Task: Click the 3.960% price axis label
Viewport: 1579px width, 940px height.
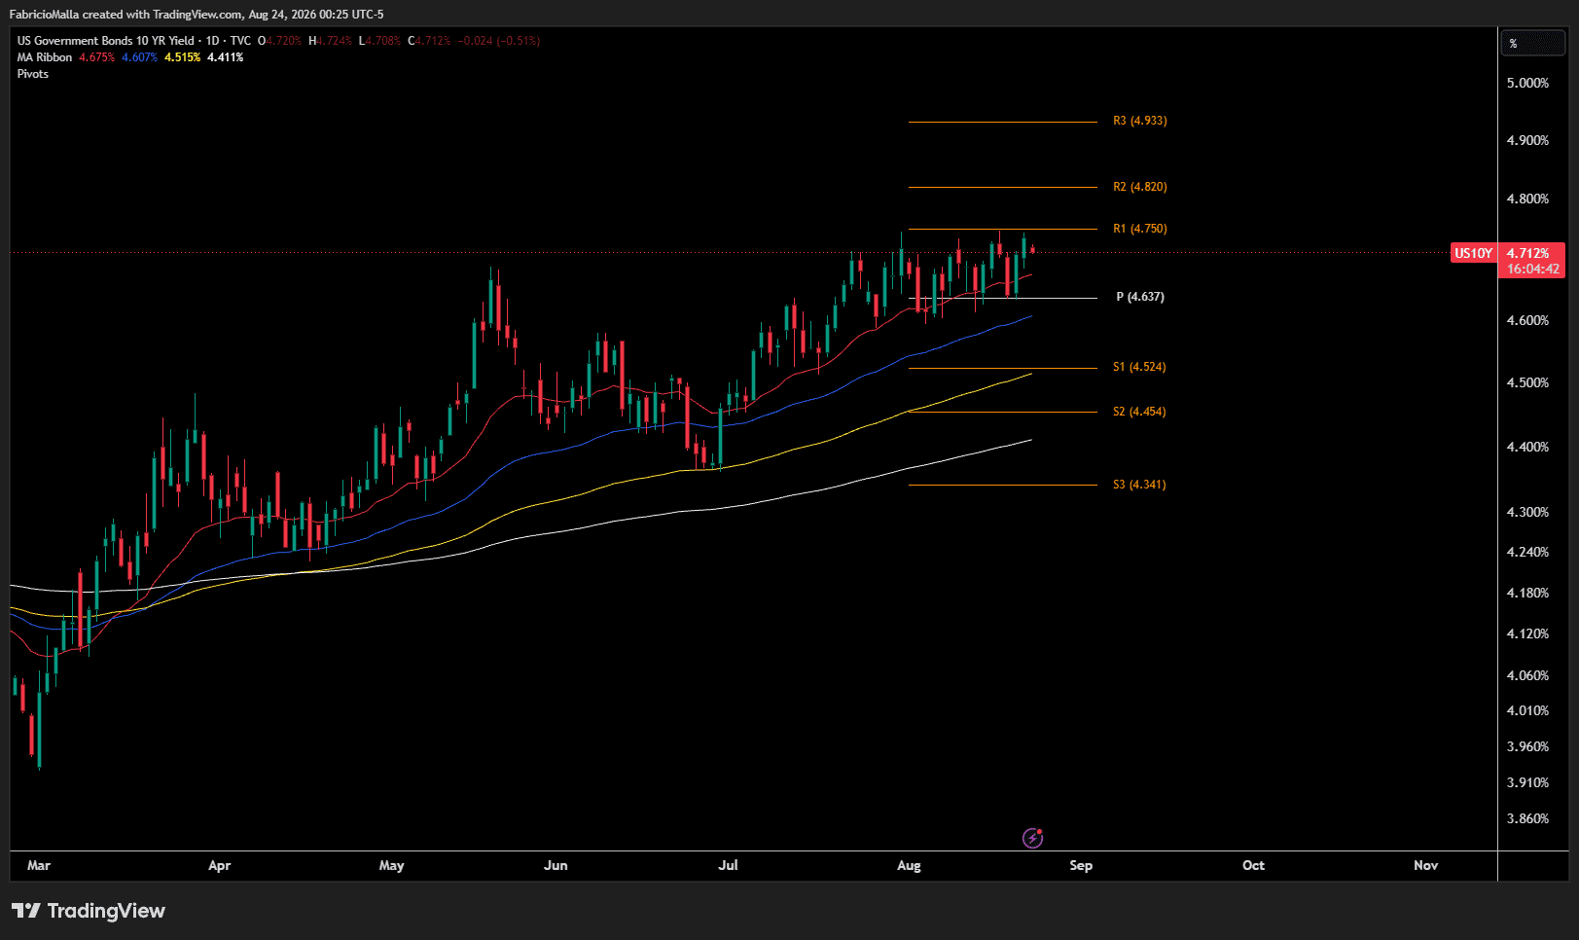Action: [x=1528, y=746]
